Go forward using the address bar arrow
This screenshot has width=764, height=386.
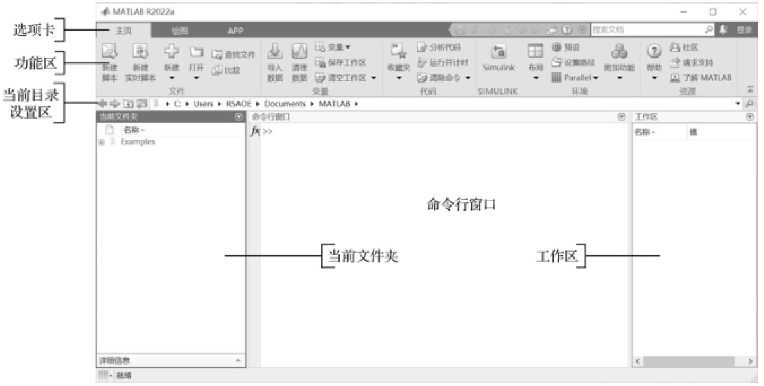pos(115,103)
